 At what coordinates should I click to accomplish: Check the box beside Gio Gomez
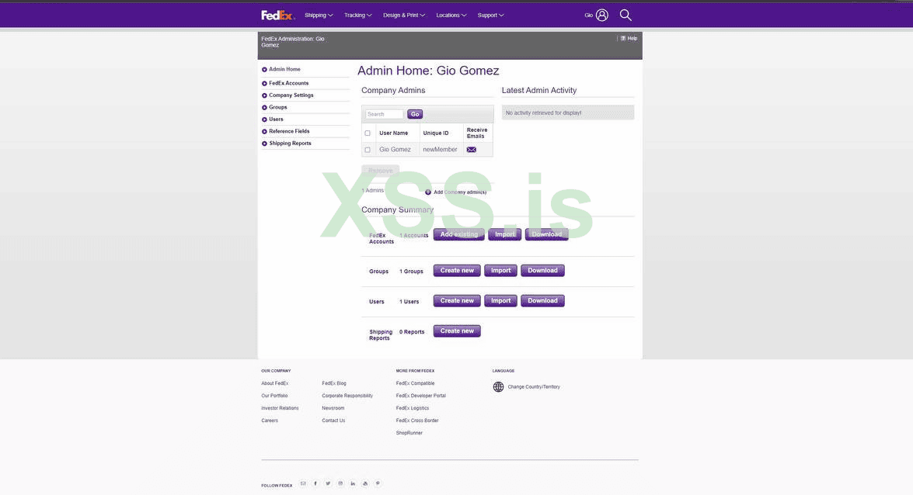click(368, 150)
